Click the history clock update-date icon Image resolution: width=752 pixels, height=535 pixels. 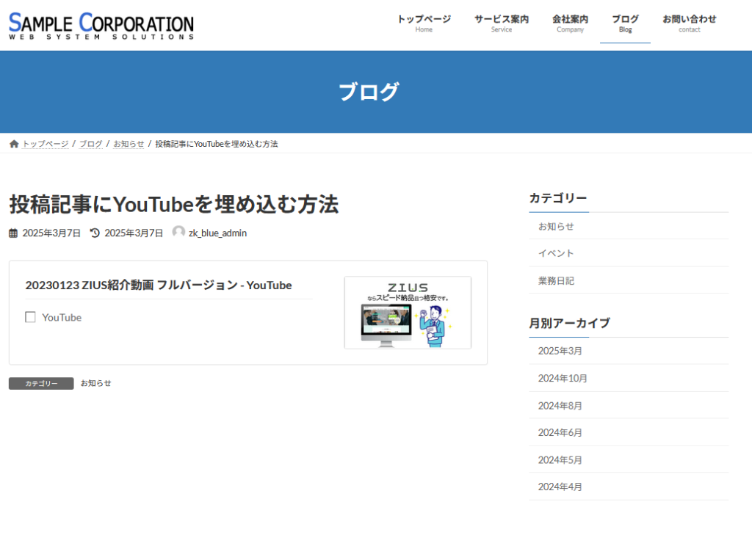95,233
